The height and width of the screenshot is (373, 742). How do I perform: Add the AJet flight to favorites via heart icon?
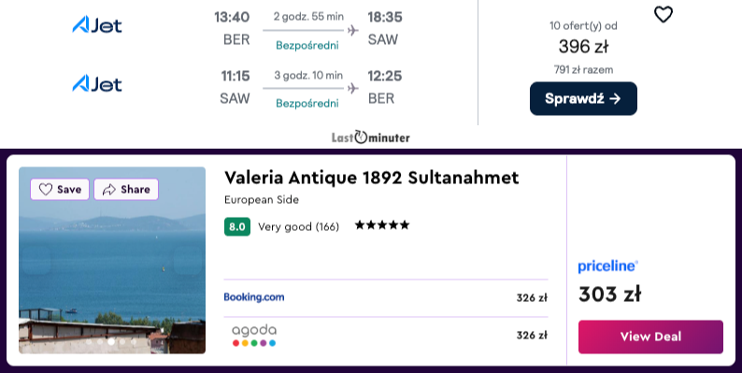(663, 15)
